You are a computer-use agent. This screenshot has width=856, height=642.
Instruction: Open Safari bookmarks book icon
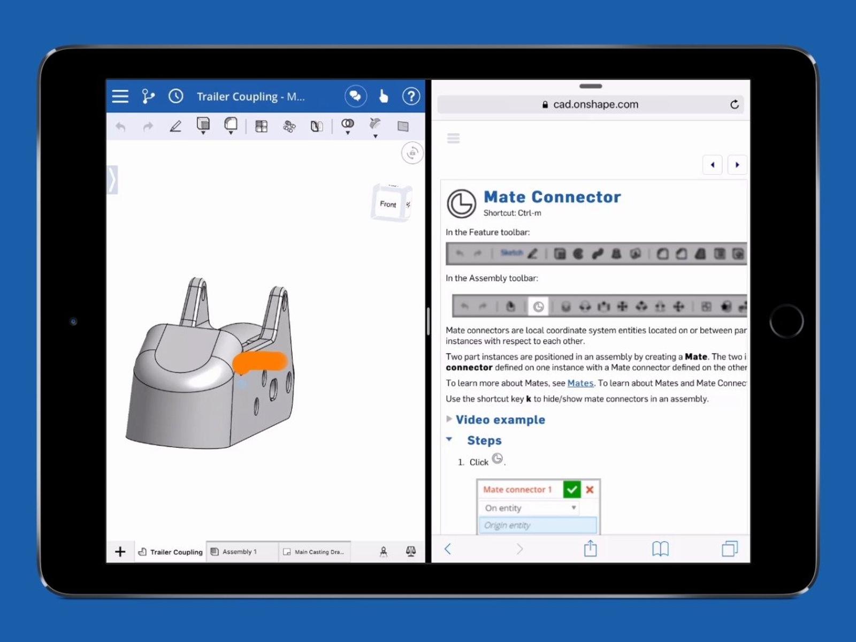click(x=660, y=548)
